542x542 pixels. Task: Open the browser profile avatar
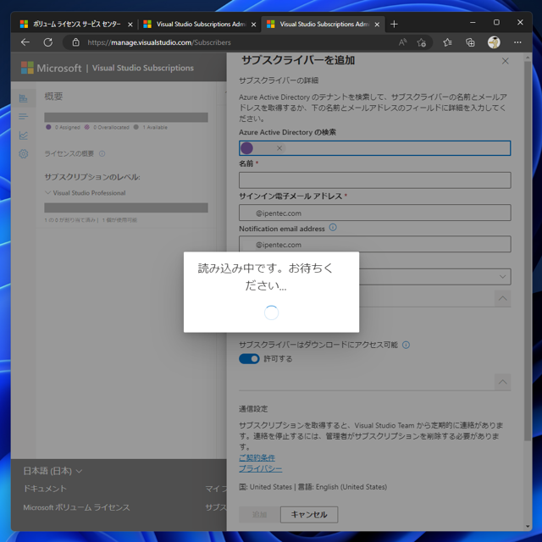494,42
